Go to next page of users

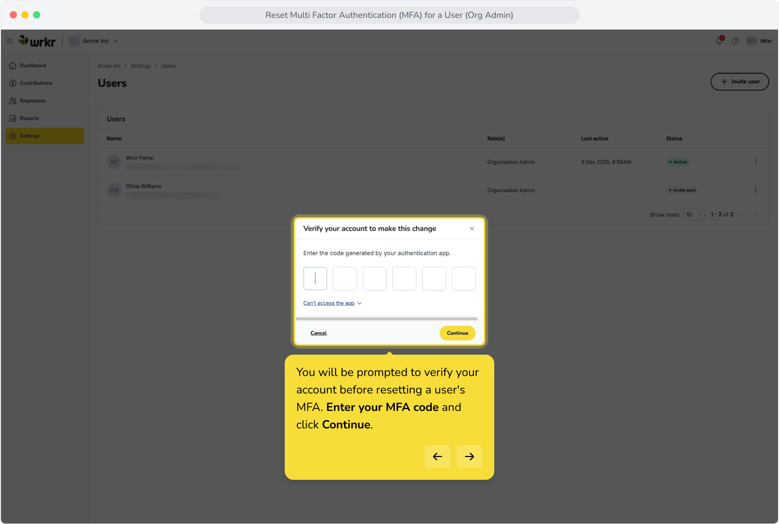tap(756, 214)
